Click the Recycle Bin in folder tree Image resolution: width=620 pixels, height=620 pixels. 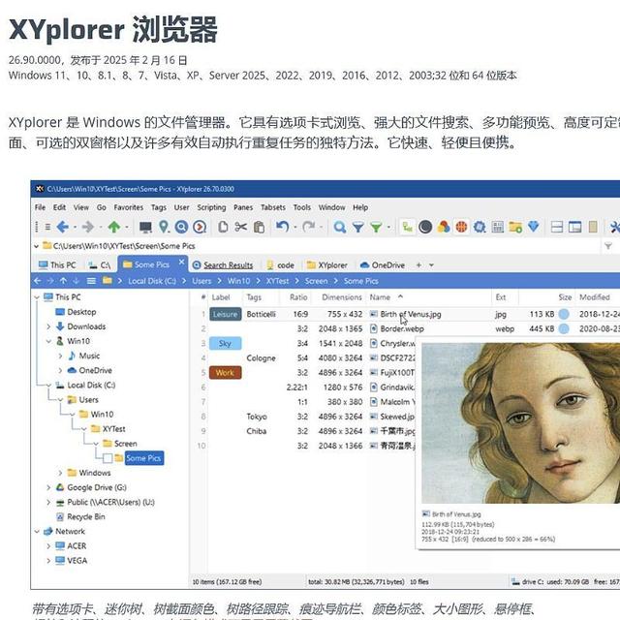click(86, 516)
